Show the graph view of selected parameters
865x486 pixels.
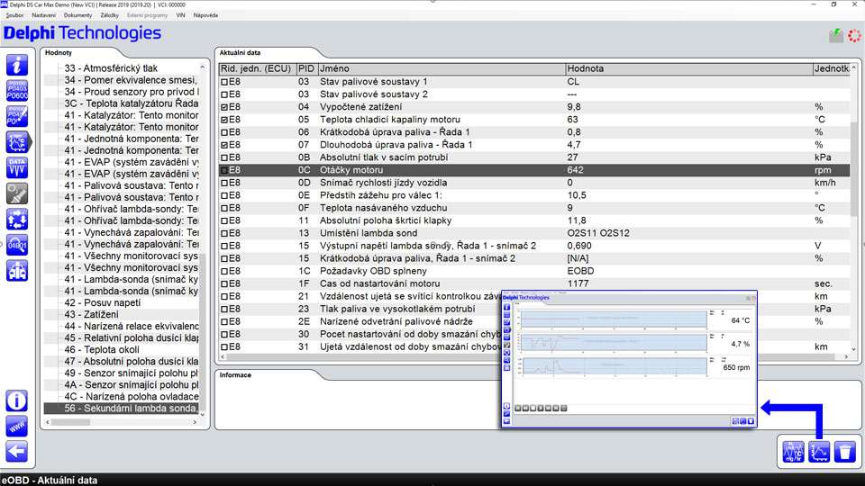819,452
